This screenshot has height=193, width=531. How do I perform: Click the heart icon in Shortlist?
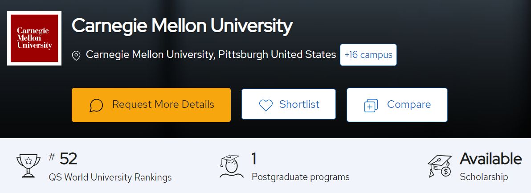(x=265, y=105)
